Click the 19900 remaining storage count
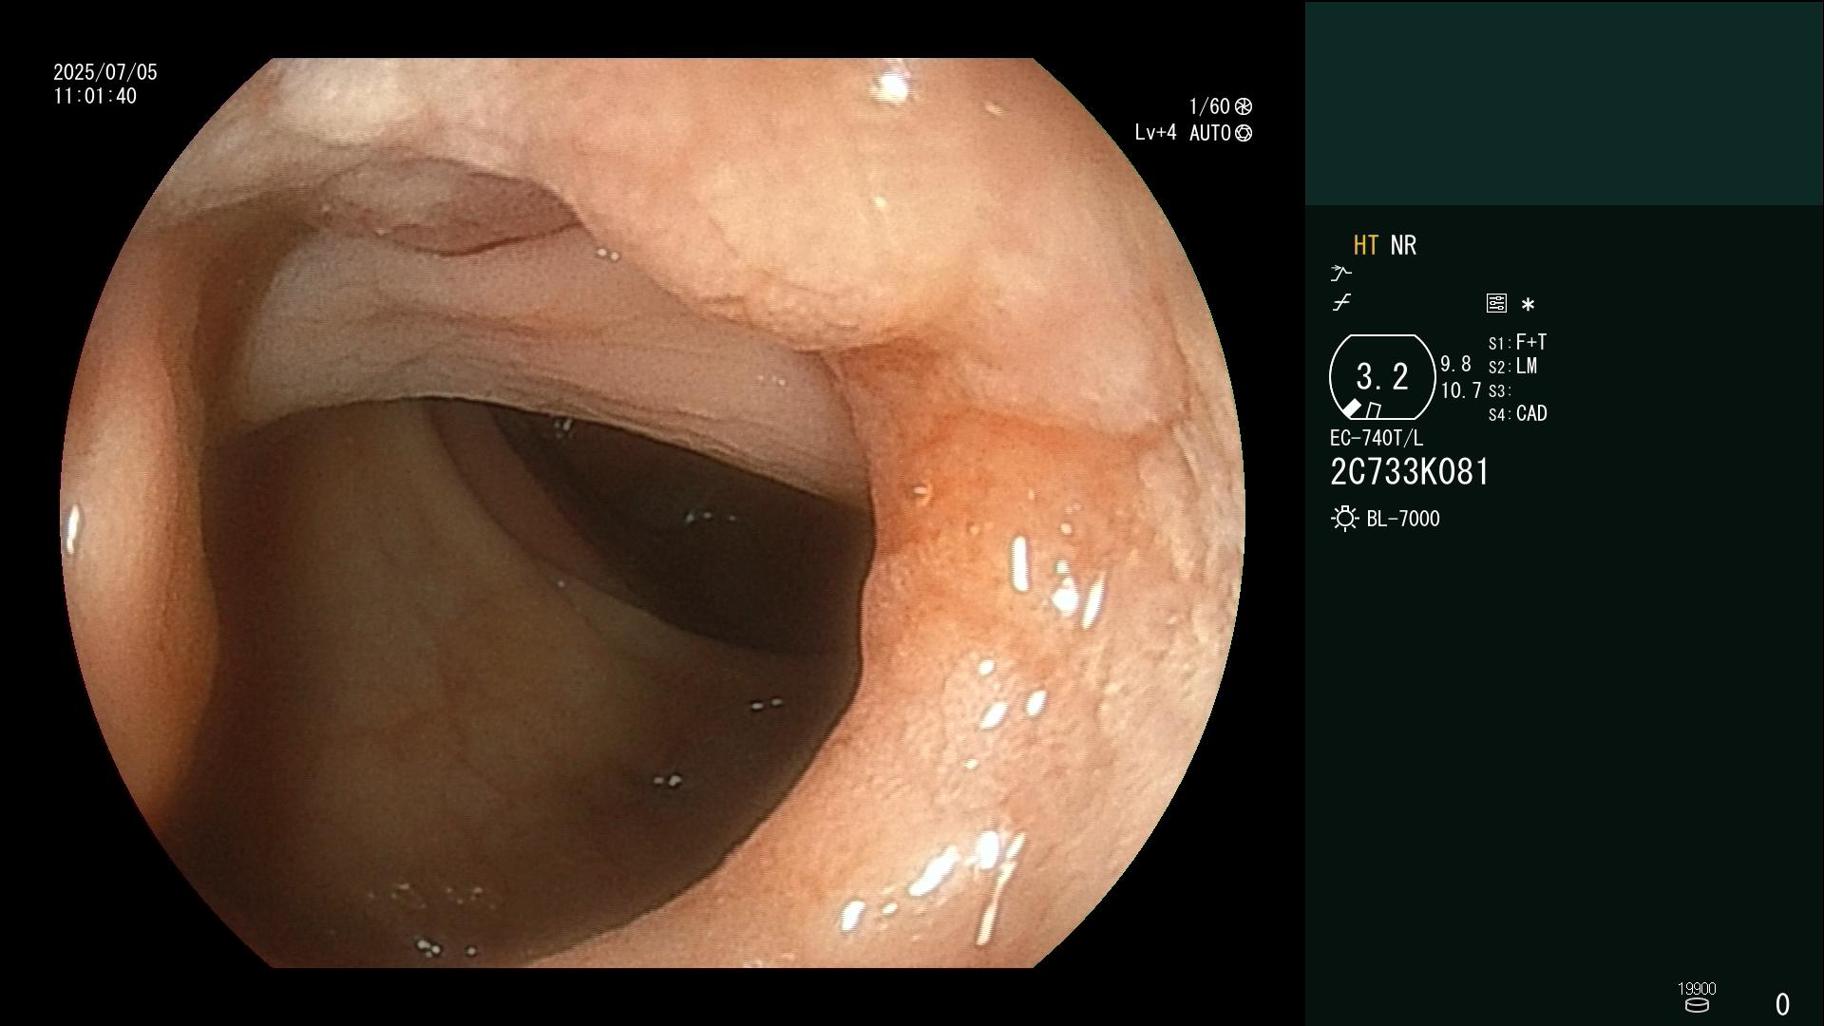This screenshot has width=1824, height=1026. (1697, 989)
